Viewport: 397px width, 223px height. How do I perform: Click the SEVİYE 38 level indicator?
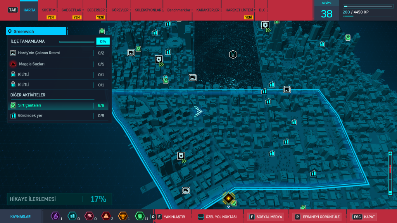326,10
